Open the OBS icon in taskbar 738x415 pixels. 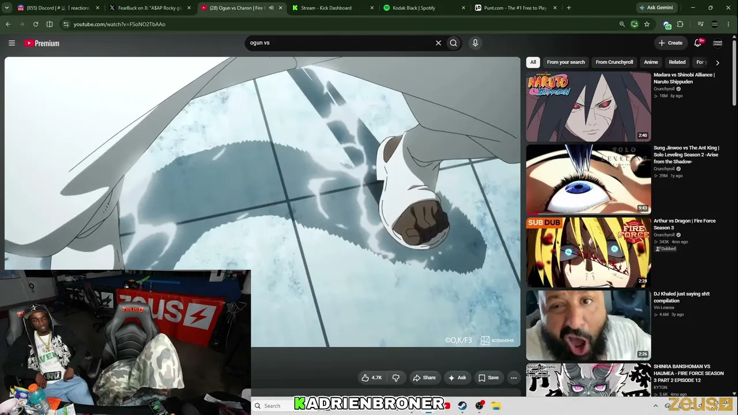click(x=479, y=406)
